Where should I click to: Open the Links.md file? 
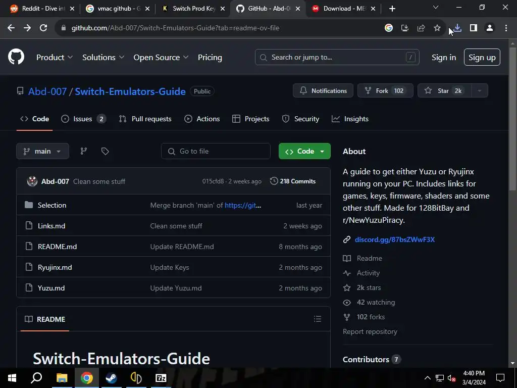click(51, 226)
